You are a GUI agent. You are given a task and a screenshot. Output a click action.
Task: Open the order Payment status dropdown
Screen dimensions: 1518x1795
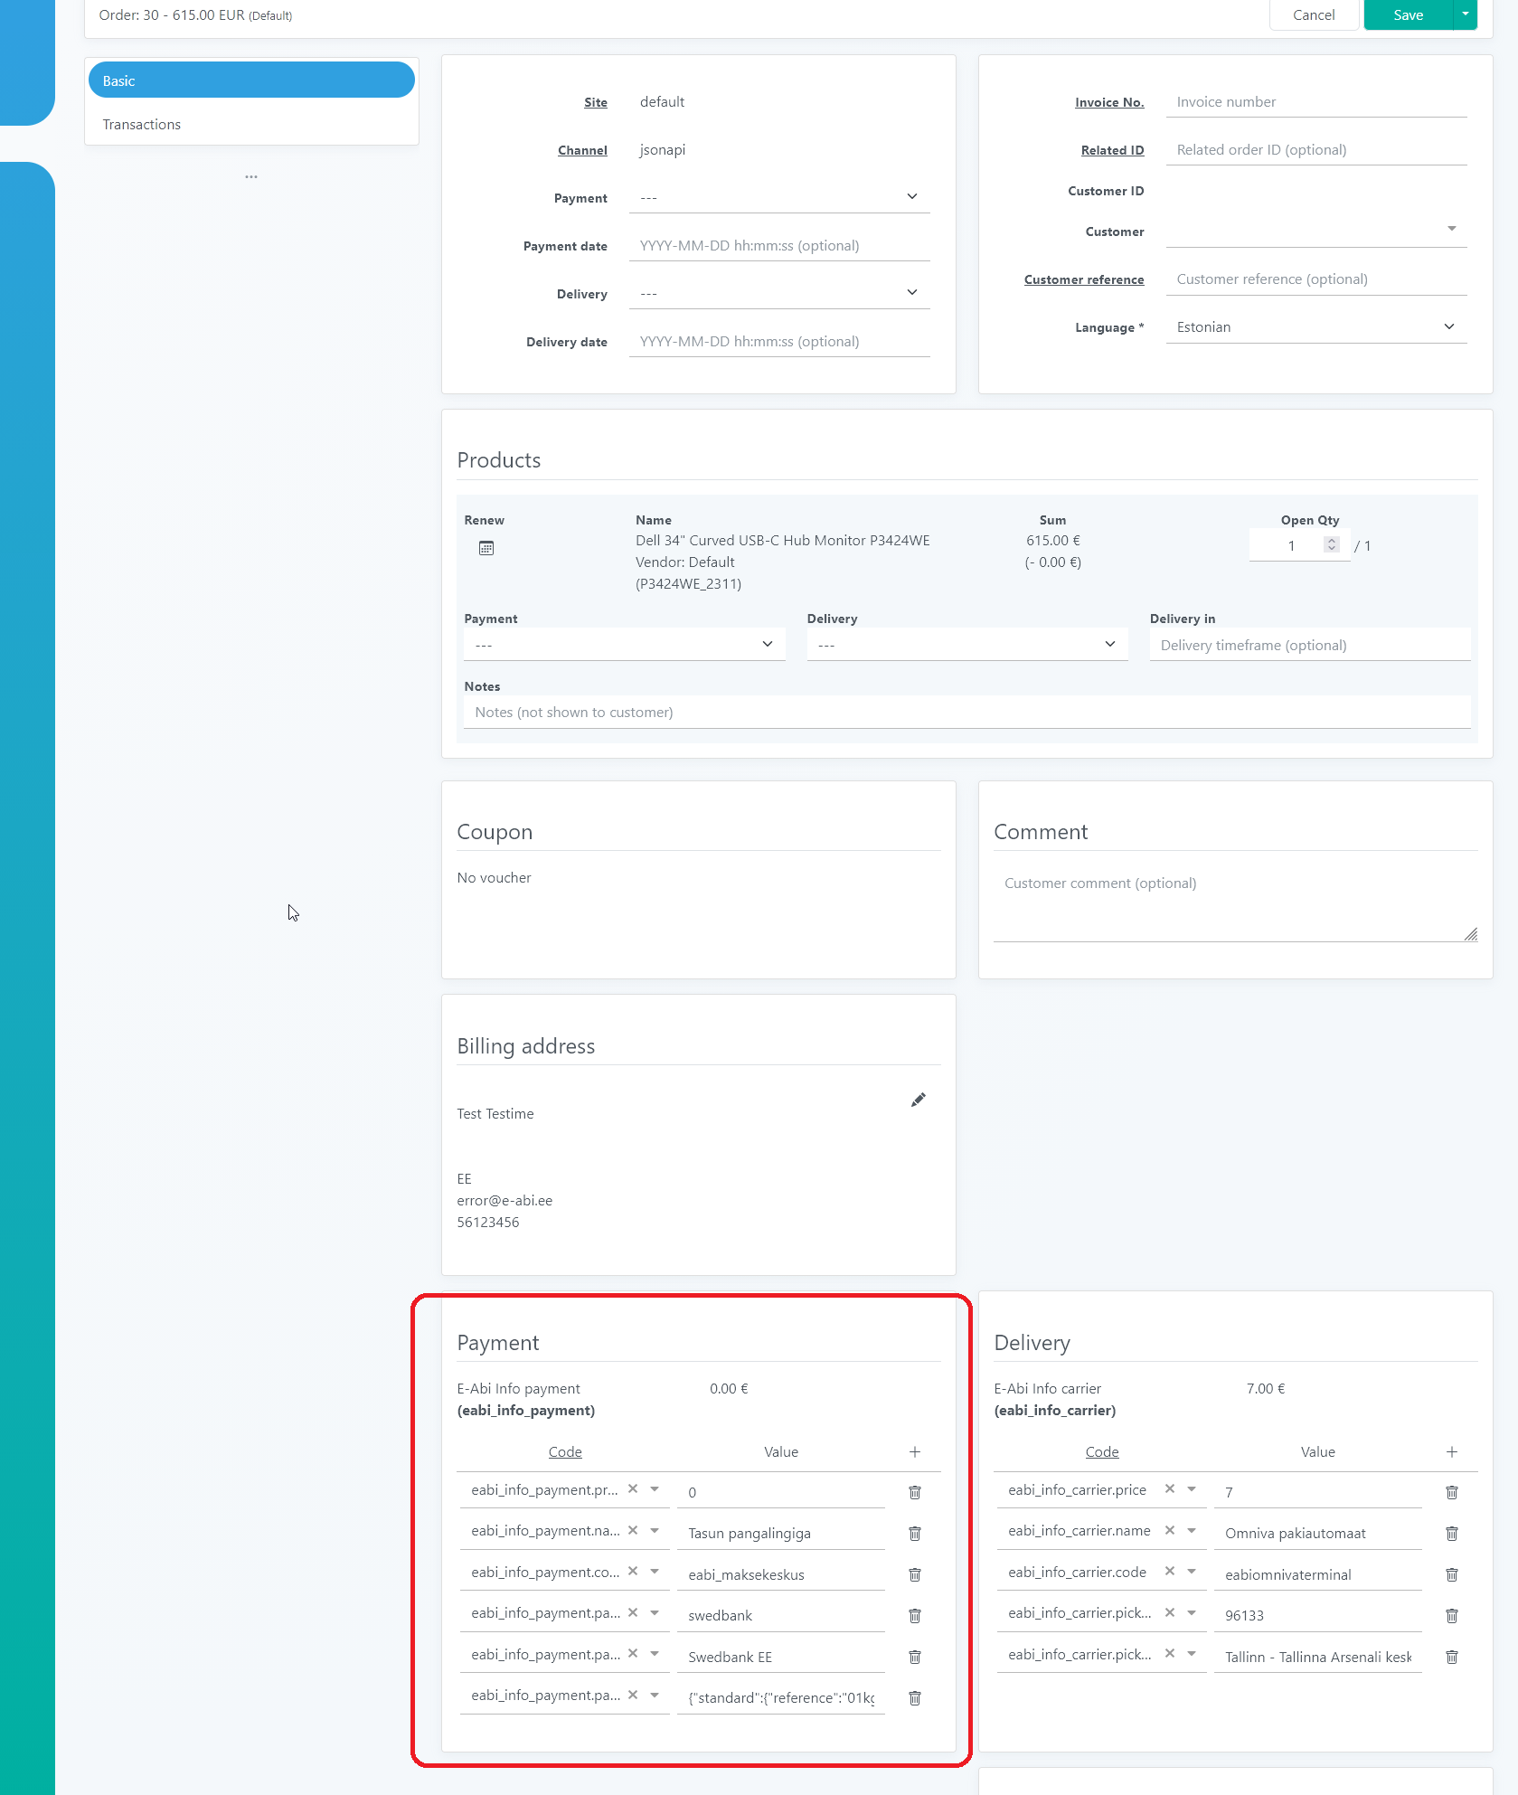click(x=778, y=197)
